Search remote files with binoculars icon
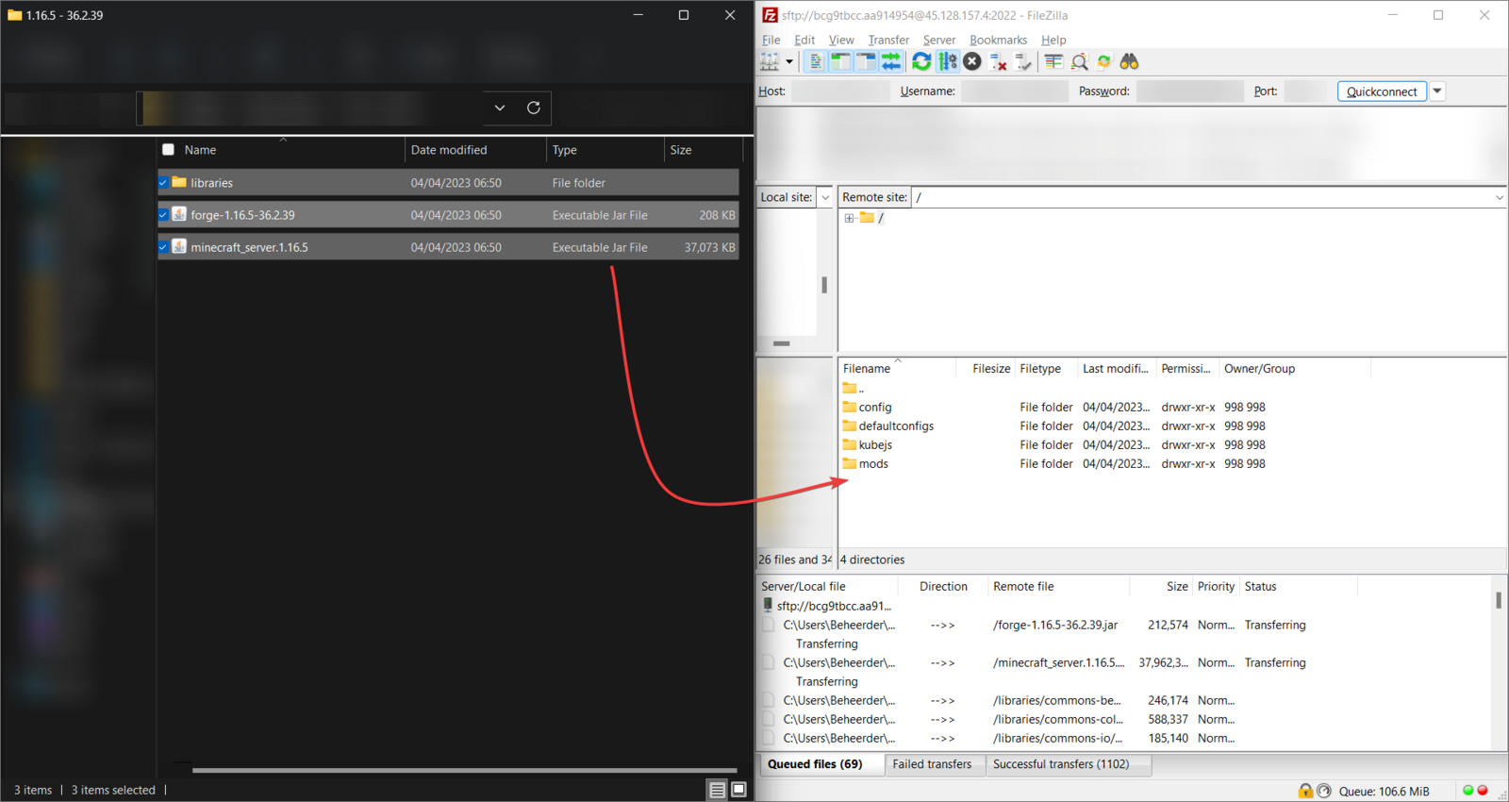Viewport: 1509px width, 802px height. tap(1129, 62)
